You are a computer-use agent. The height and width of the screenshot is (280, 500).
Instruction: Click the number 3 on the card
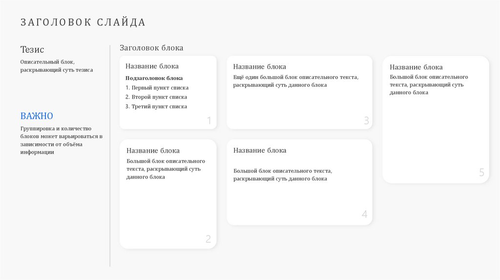(x=366, y=121)
